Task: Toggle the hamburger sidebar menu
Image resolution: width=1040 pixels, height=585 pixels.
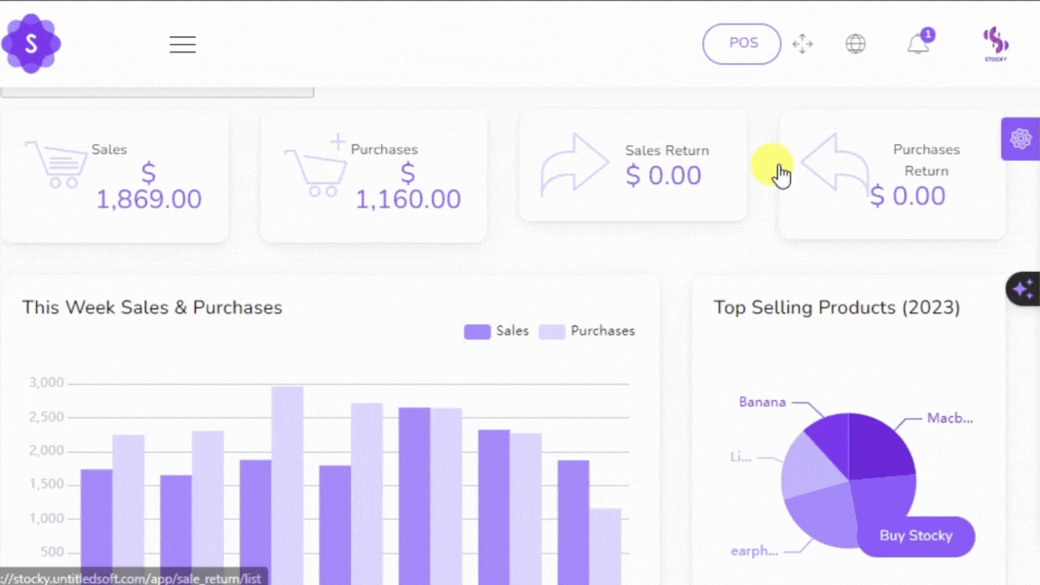Action: click(x=182, y=44)
